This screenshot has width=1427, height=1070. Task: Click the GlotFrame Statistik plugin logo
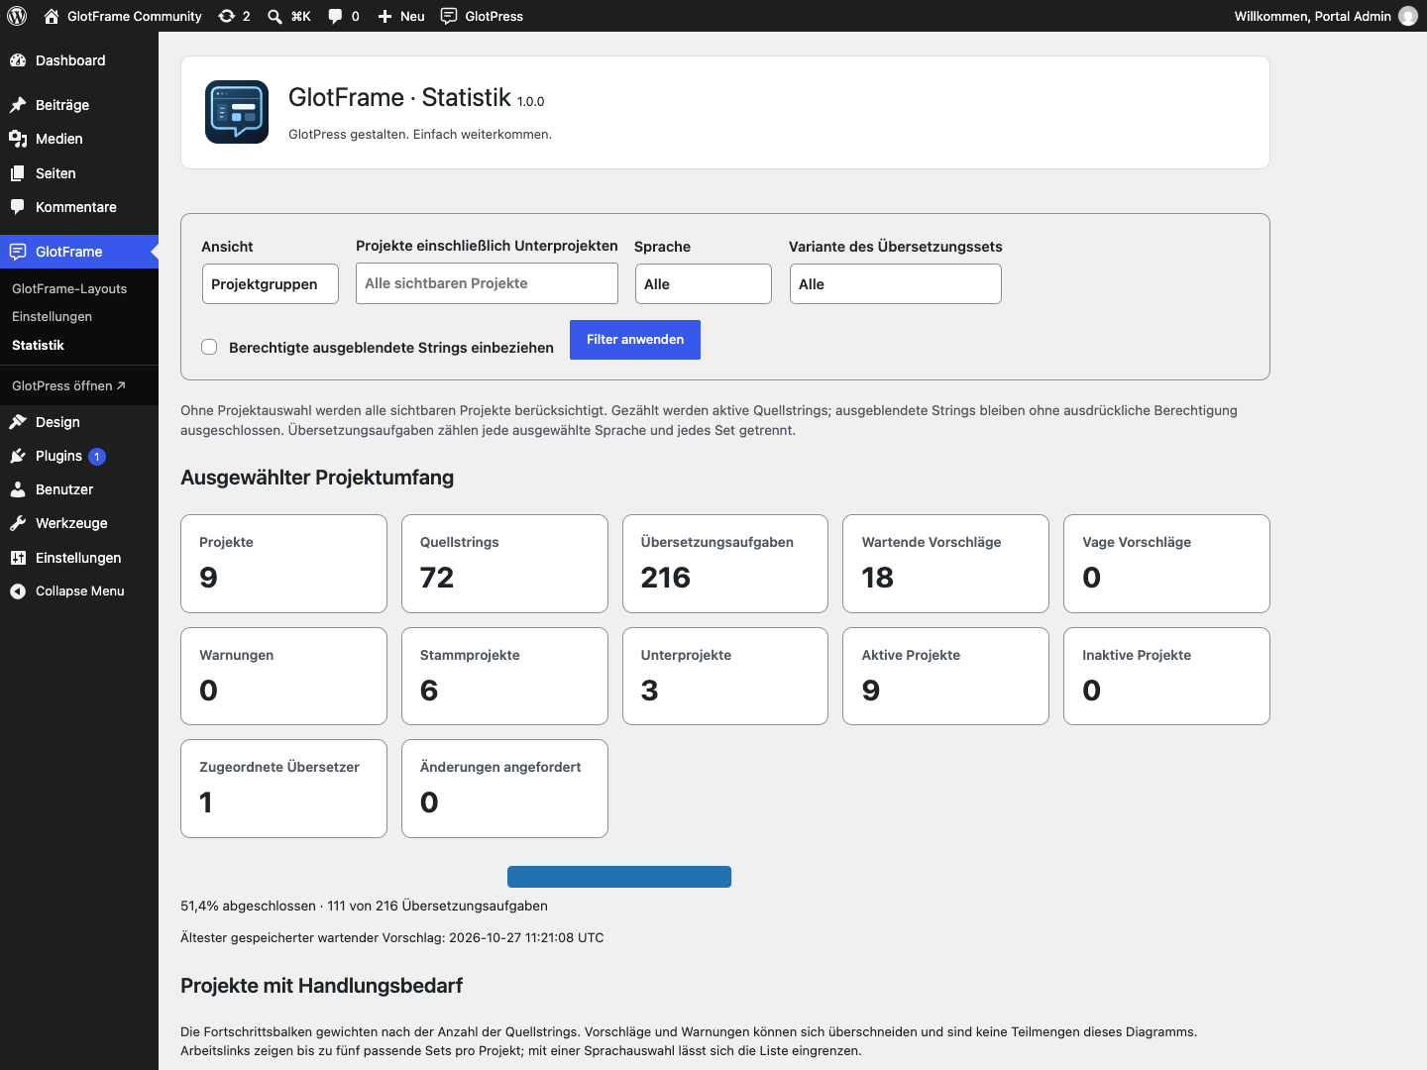237,112
